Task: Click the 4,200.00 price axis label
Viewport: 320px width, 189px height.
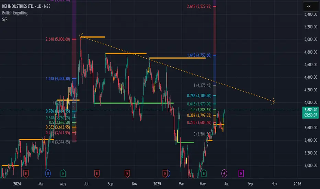Action: pyautogui.click(x=311, y=90)
